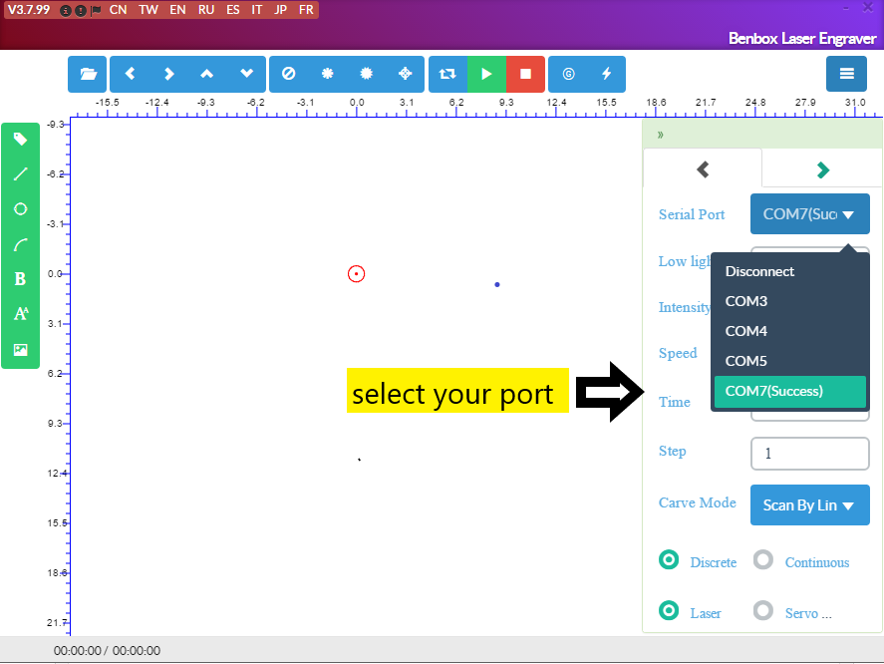884x664 pixels.
Task: Select the Arc drawing tool
Action: [x=20, y=243]
